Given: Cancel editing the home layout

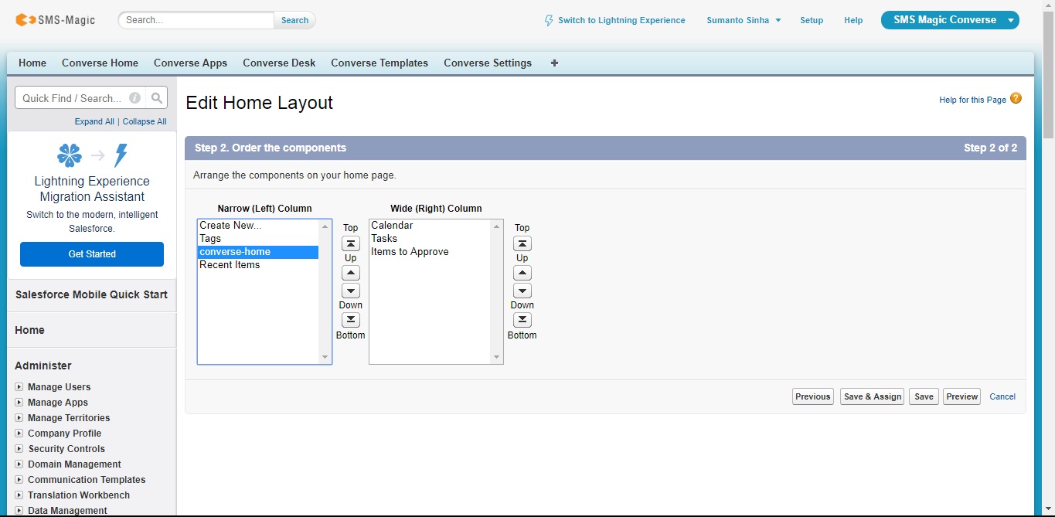Looking at the screenshot, I should (x=1002, y=396).
